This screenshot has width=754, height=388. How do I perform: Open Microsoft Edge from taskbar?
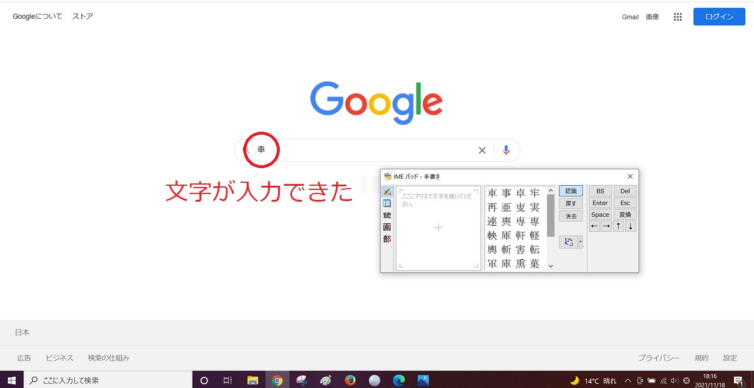coord(399,380)
